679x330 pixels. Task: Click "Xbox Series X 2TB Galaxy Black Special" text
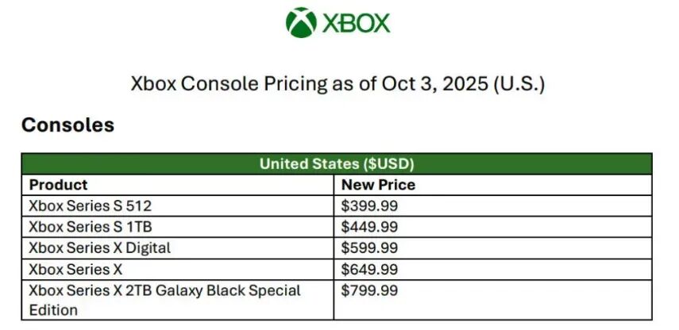(164, 290)
